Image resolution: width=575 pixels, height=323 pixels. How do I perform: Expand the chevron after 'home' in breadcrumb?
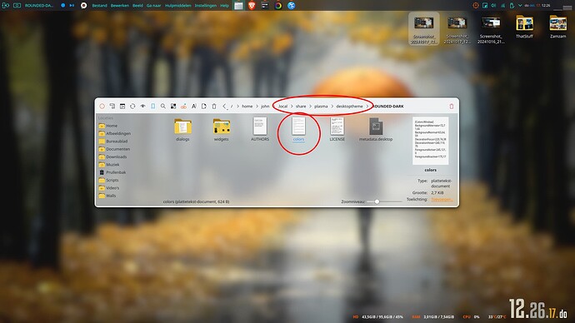point(257,107)
